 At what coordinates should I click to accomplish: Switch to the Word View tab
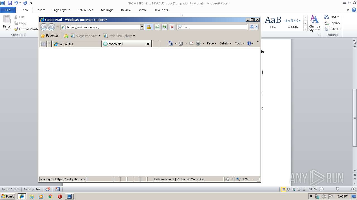[x=142, y=10]
